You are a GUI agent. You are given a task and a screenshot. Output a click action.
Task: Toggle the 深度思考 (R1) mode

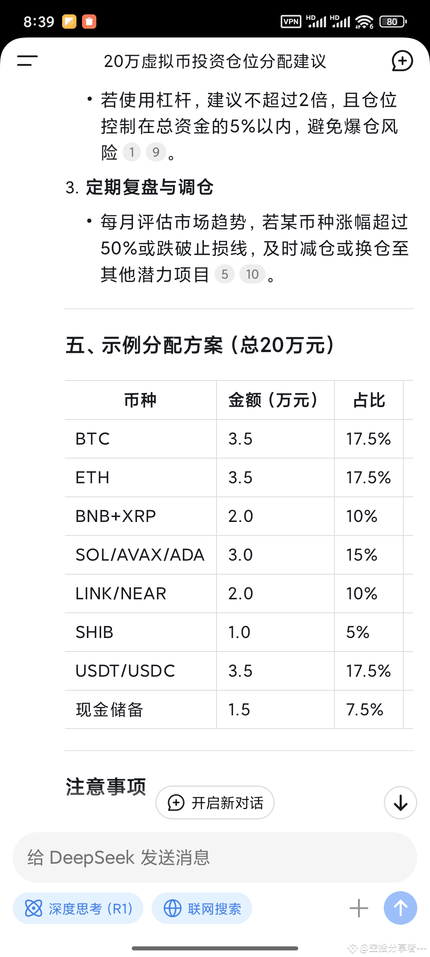[x=78, y=908]
